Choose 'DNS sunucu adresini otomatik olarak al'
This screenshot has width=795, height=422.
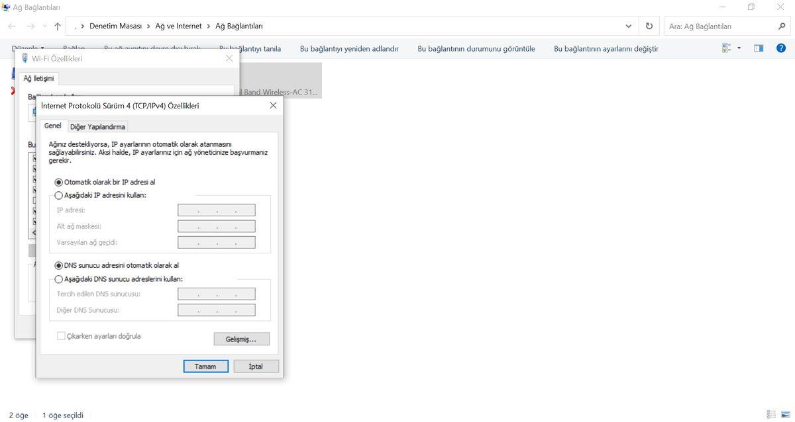[x=59, y=265]
